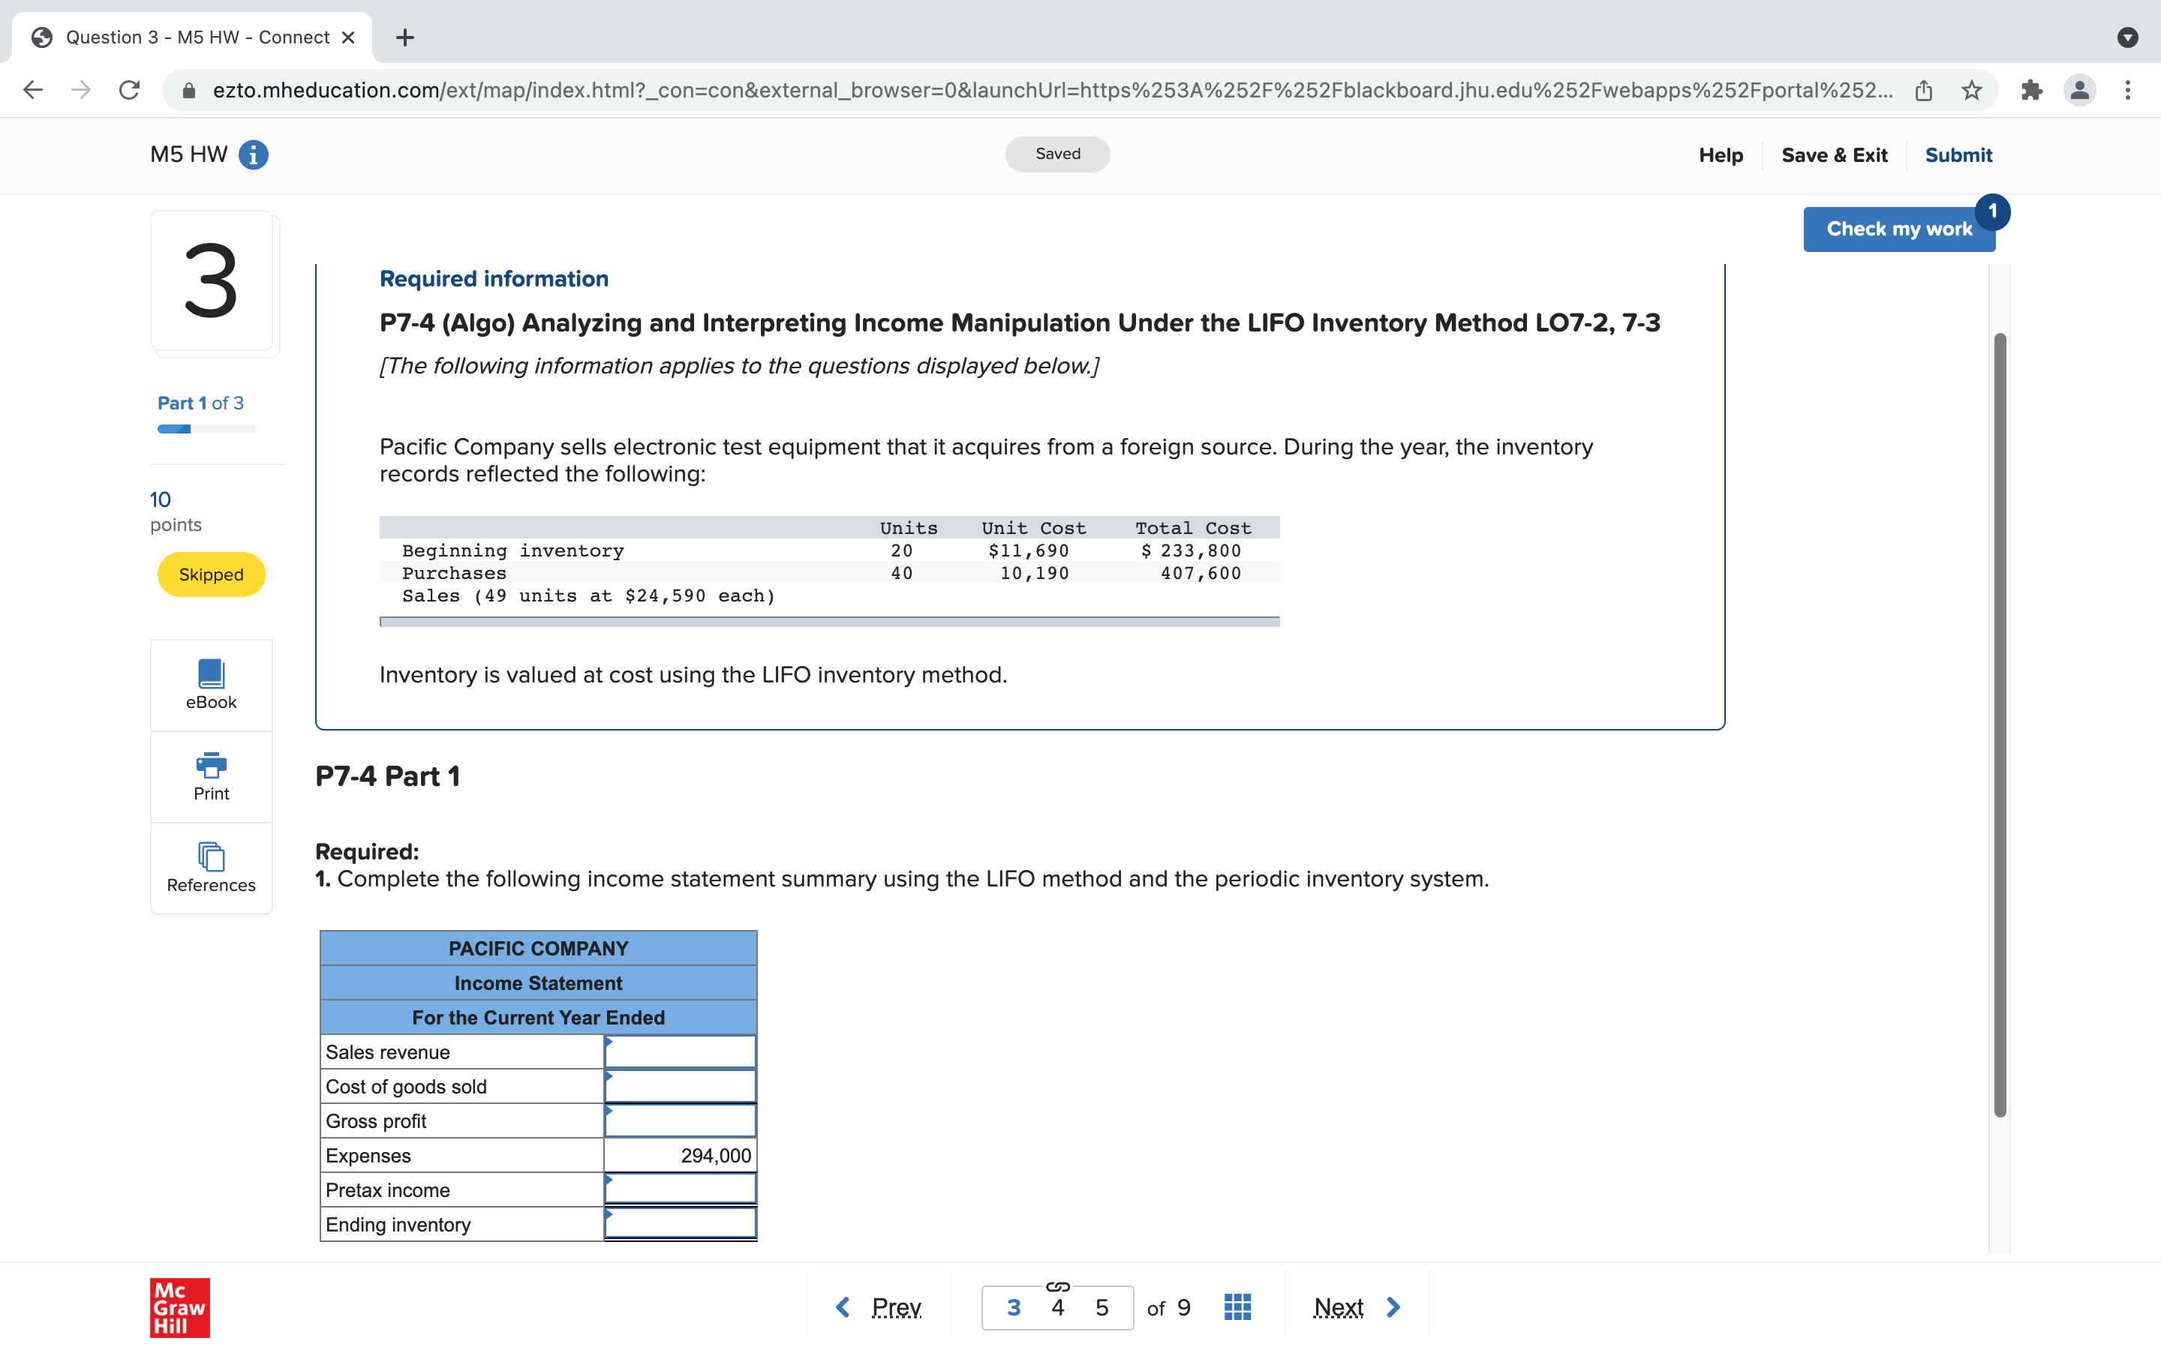Click the share icon in the address bar

(1923, 89)
